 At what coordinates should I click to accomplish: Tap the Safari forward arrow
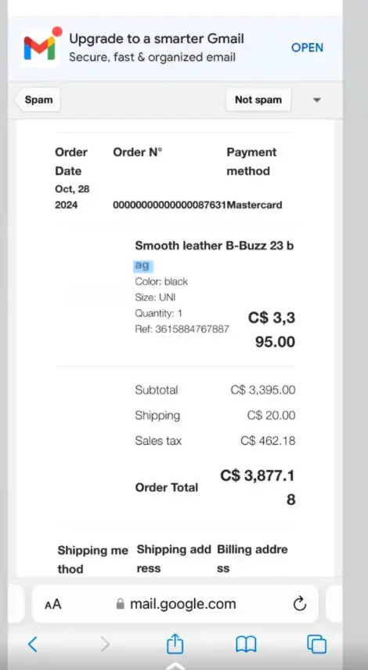pyautogui.click(x=104, y=643)
